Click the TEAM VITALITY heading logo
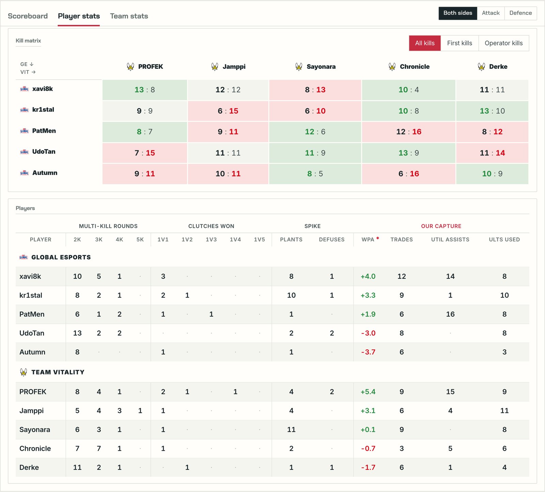The image size is (545, 492). pyautogui.click(x=24, y=372)
